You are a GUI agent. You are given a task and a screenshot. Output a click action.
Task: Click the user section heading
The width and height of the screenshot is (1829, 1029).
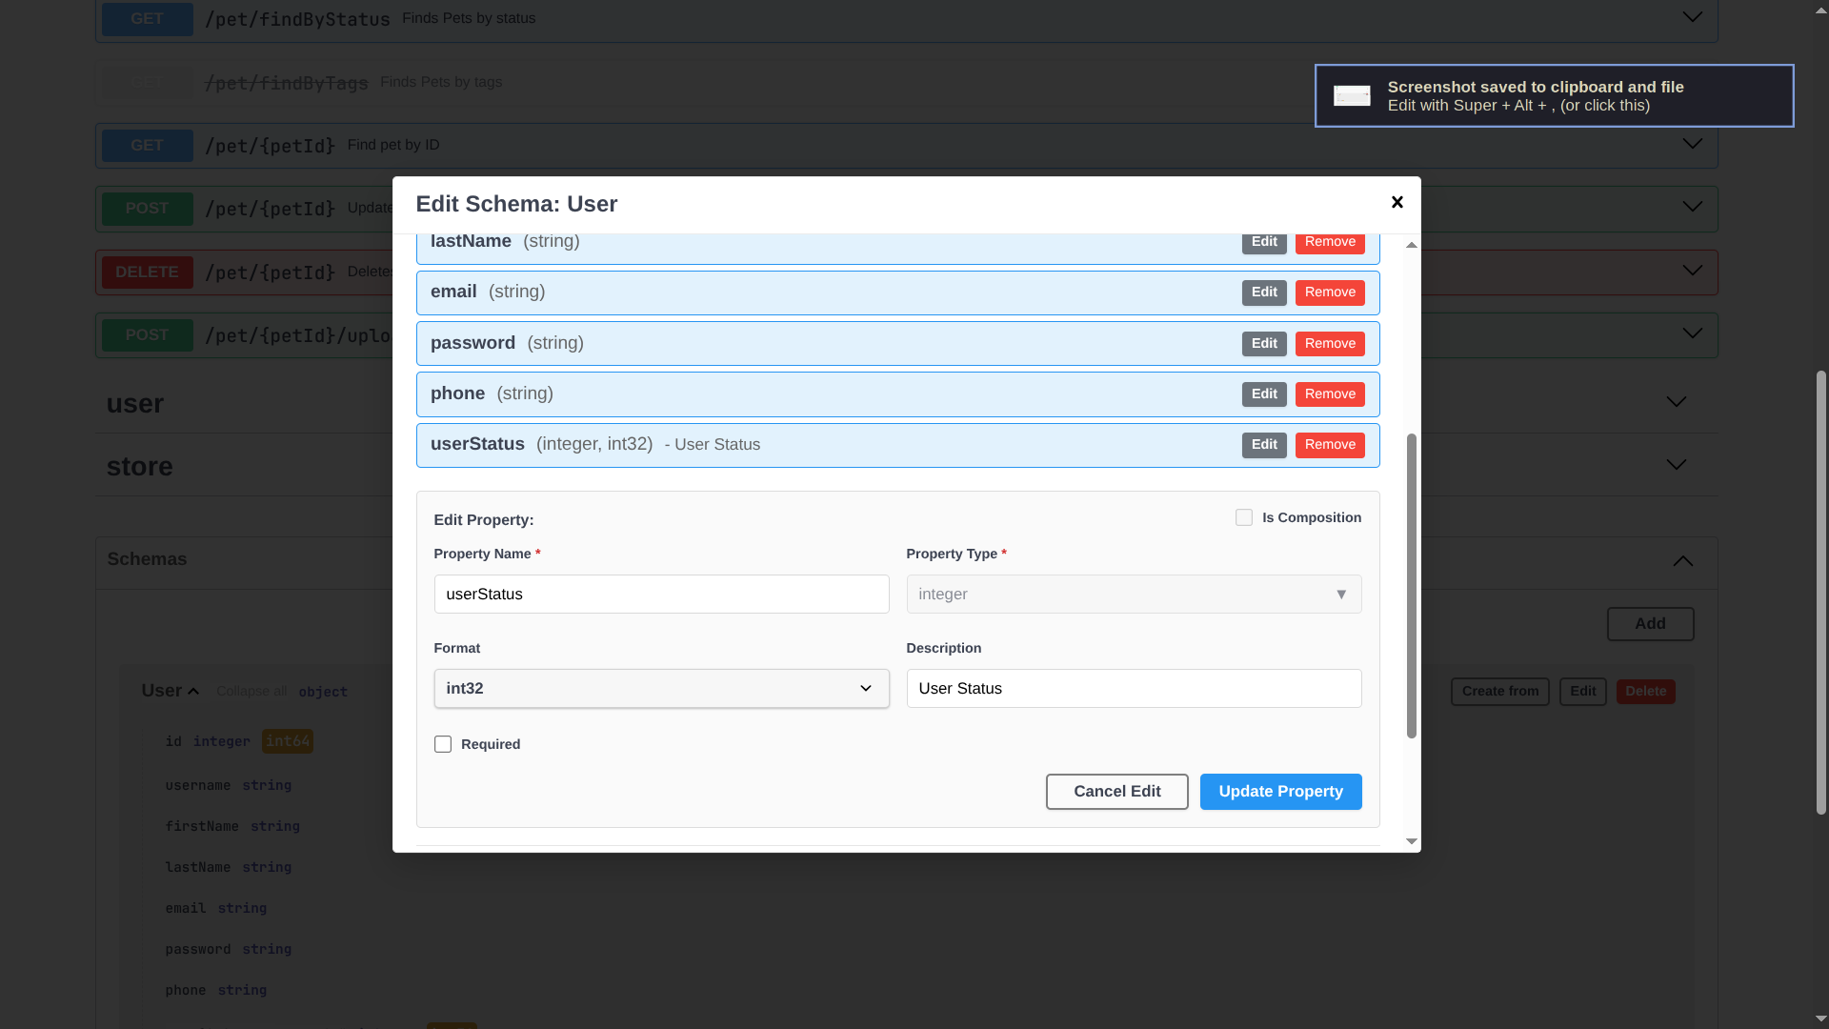point(135,403)
